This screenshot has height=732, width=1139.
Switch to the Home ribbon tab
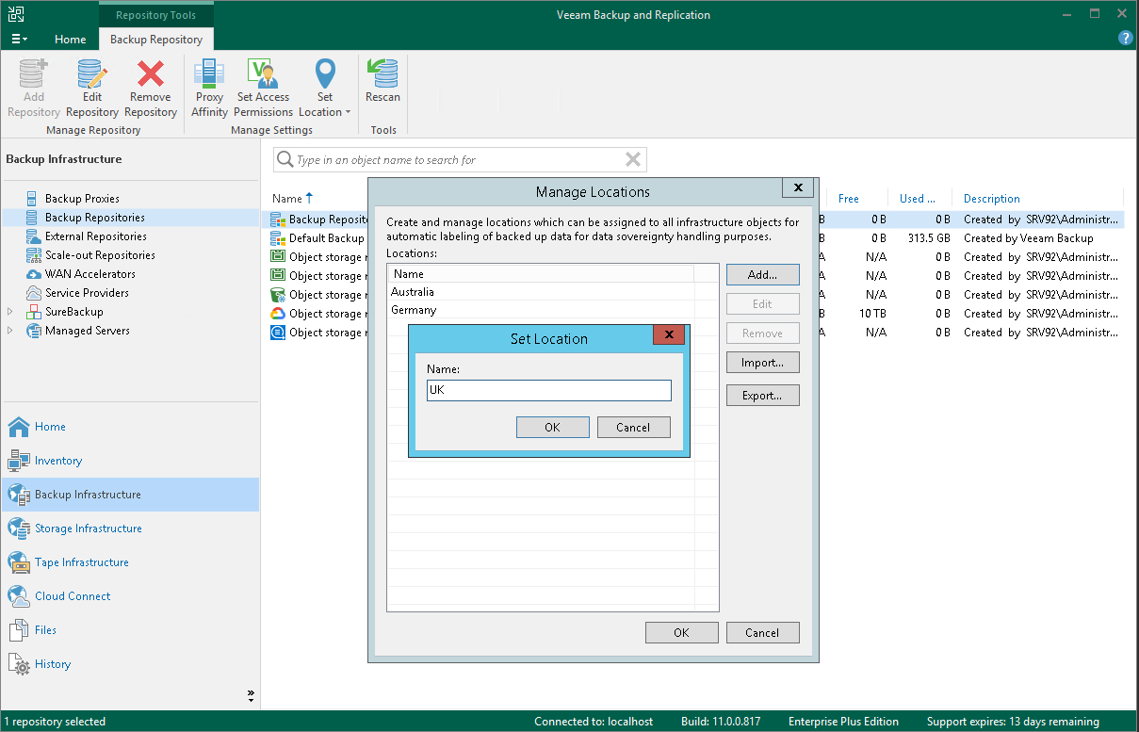71,40
